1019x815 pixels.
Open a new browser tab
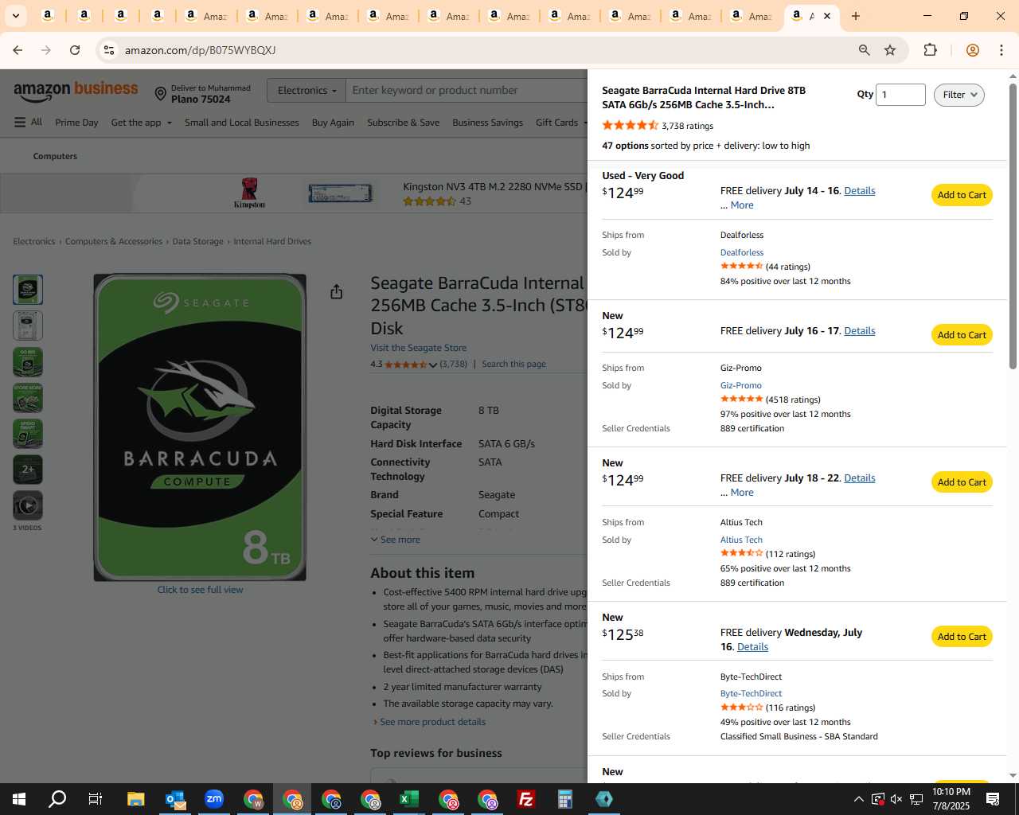[x=856, y=16]
